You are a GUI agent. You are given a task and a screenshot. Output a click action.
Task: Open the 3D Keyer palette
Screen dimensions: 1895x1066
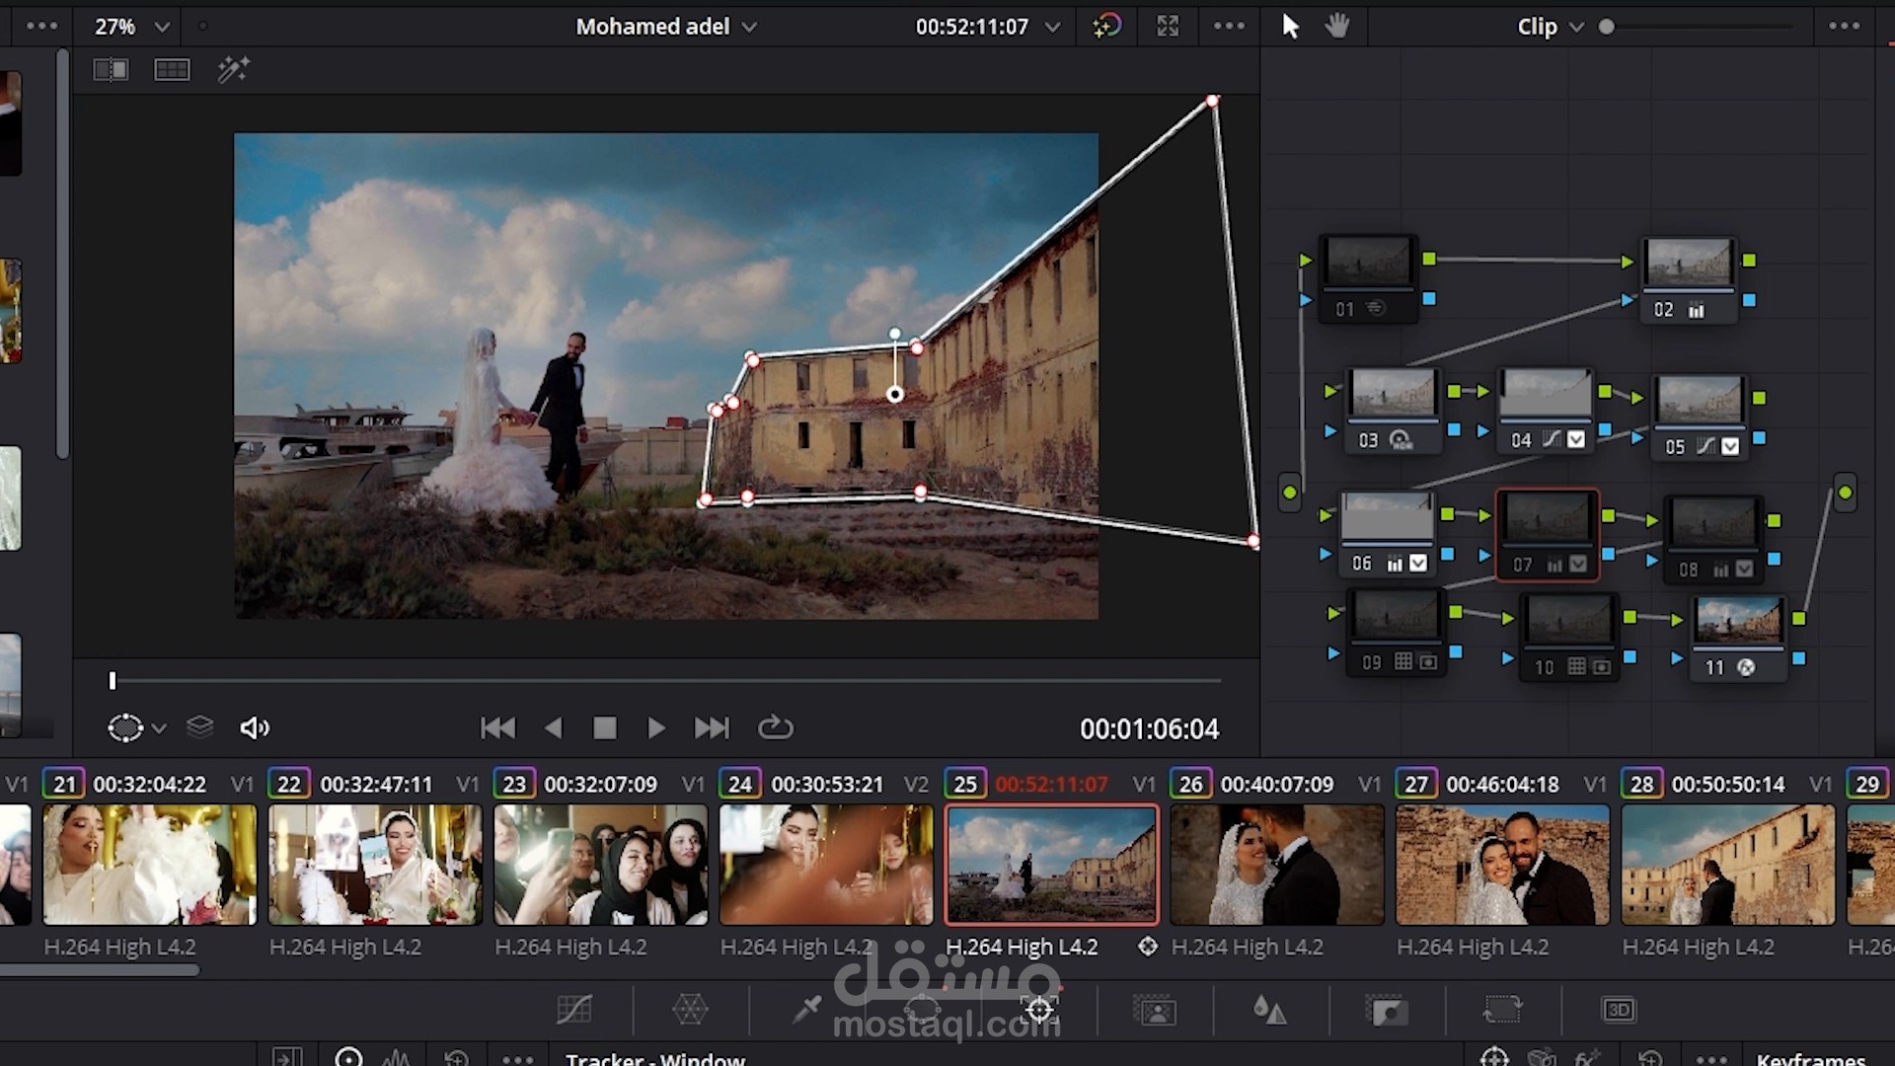1619,1009
